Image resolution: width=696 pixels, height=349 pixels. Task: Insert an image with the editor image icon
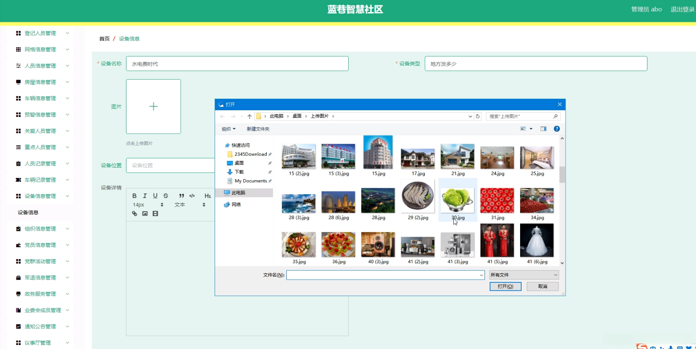click(145, 213)
